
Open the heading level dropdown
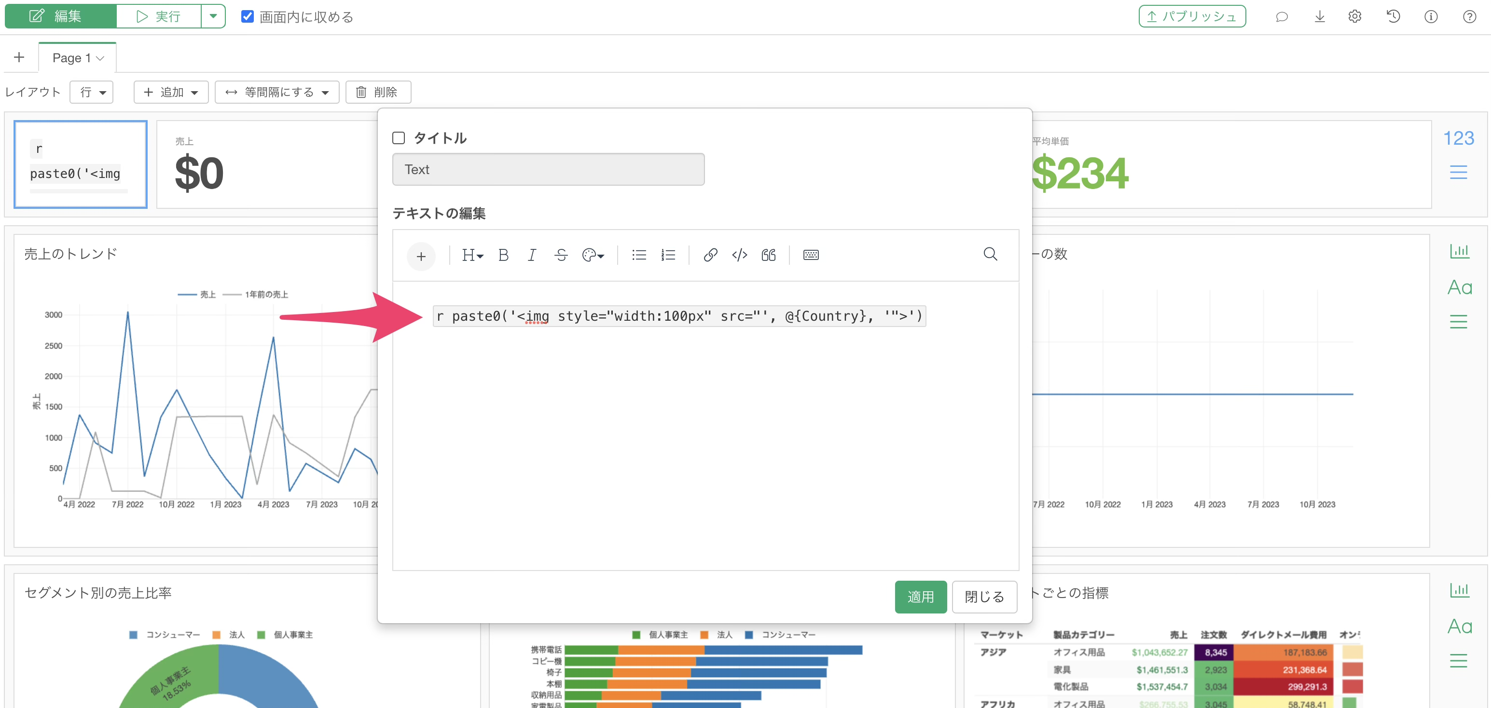[472, 255]
